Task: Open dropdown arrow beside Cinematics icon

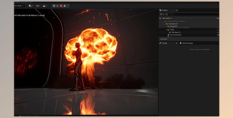Action: point(47,6)
